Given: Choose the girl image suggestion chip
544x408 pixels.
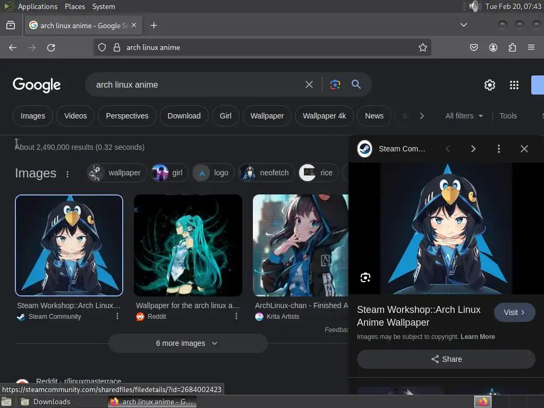Looking at the screenshot, I should click(169, 173).
